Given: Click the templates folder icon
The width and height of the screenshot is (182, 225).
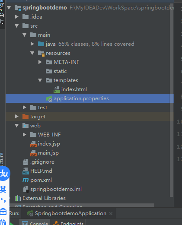Looking at the screenshot, I should [49, 80].
